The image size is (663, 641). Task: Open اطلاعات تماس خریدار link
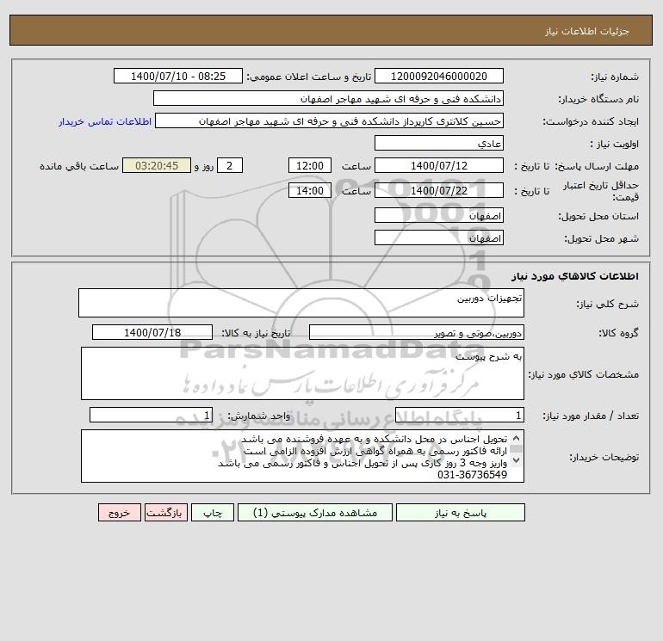[x=105, y=121]
